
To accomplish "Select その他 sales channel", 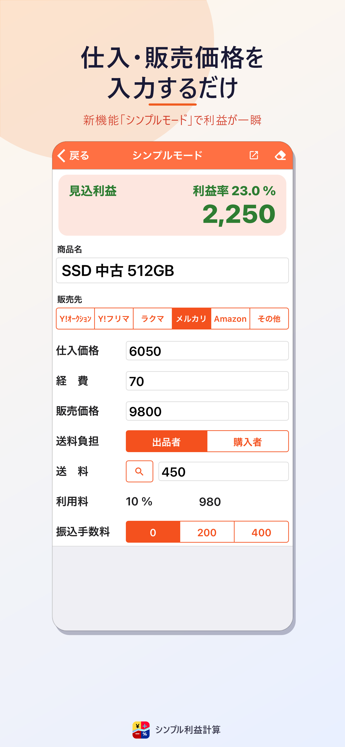I will tap(269, 319).
